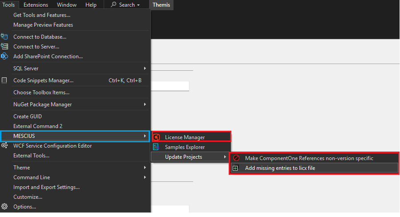400x217 pixels.
Task: Open the Extensions menu
Action: click(x=36, y=5)
